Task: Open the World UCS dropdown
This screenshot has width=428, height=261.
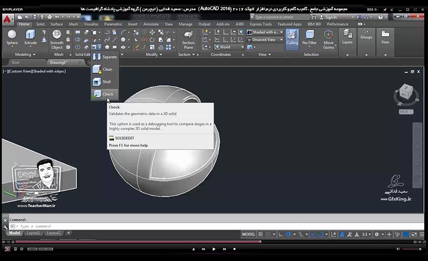Action: pos(229,47)
